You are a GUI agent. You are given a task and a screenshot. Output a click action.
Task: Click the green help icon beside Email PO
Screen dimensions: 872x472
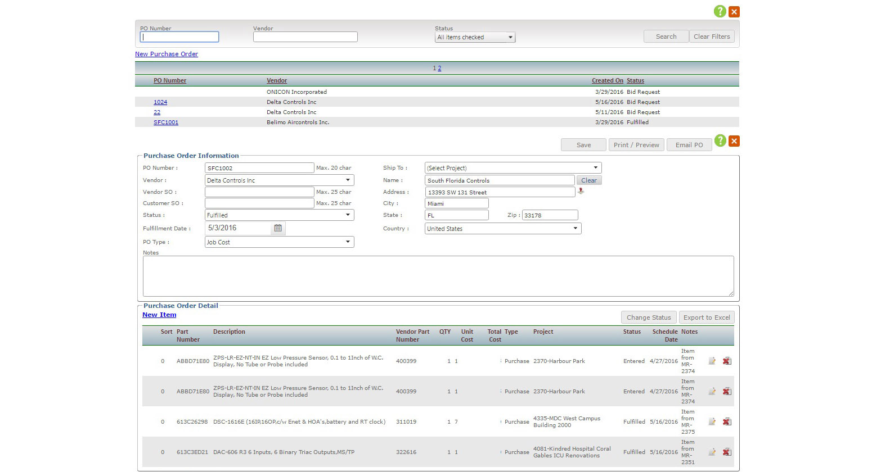click(720, 141)
